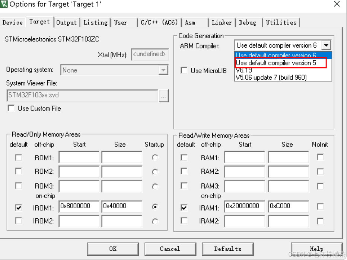This screenshot has width=347, height=260.
Task: Go to the C/C++ (AC6) tab
Action: click(x=159, y=23)
